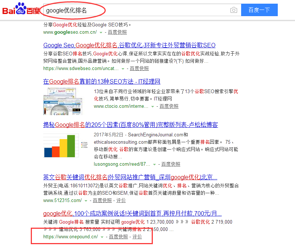Image resolution: width=295 pixels, height=246 pixels.
Task: Click 评价 link for www.512315.com
Action: 121,201
